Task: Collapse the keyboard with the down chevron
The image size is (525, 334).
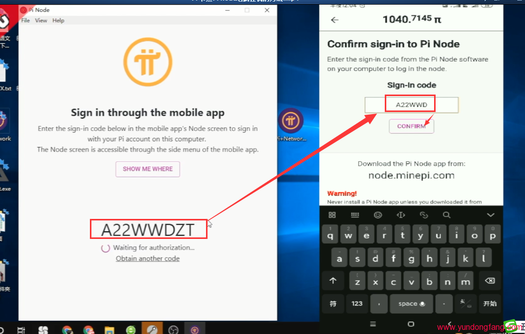Action: tap(490, 215)
